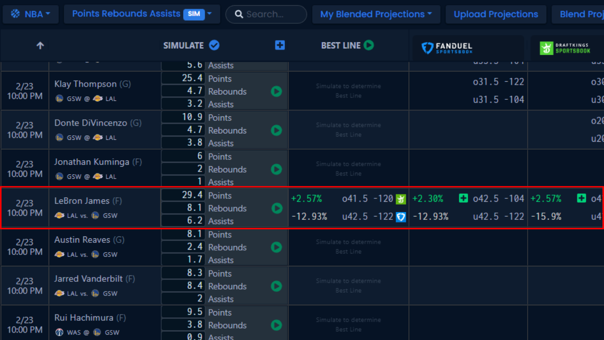This screenshot has height=340, width=604.
Task: Click play icon in Donte DiVincenzo row
Action: (x=276, y=130)
